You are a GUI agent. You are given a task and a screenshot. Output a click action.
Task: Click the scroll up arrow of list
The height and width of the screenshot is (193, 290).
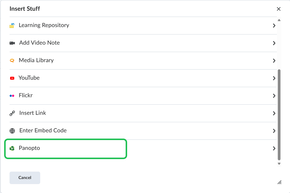279,20
